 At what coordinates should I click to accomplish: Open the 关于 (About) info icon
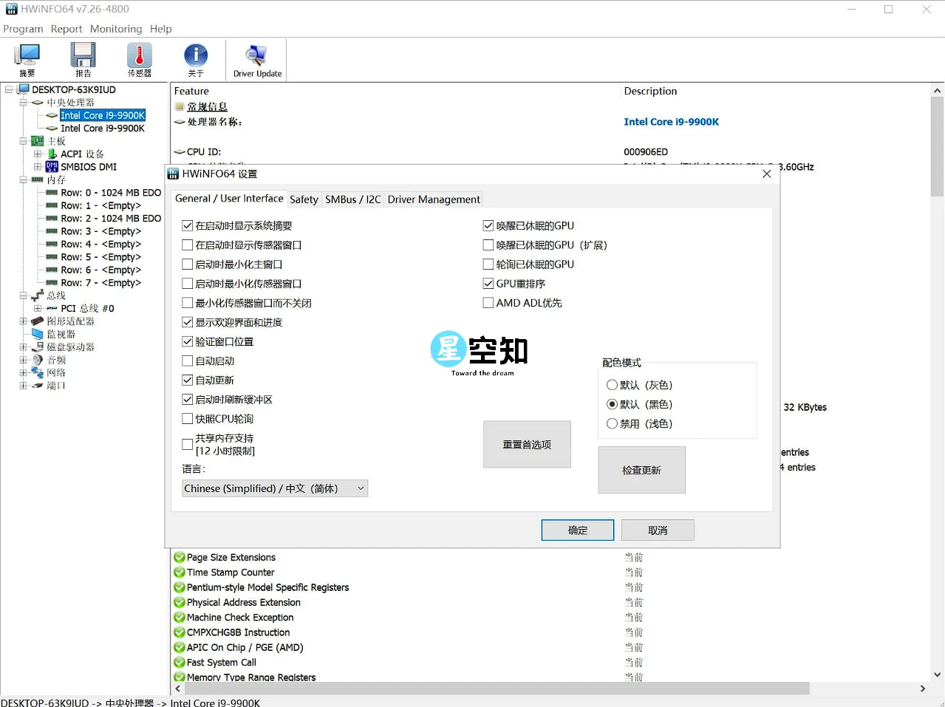(x=195, y=55)
